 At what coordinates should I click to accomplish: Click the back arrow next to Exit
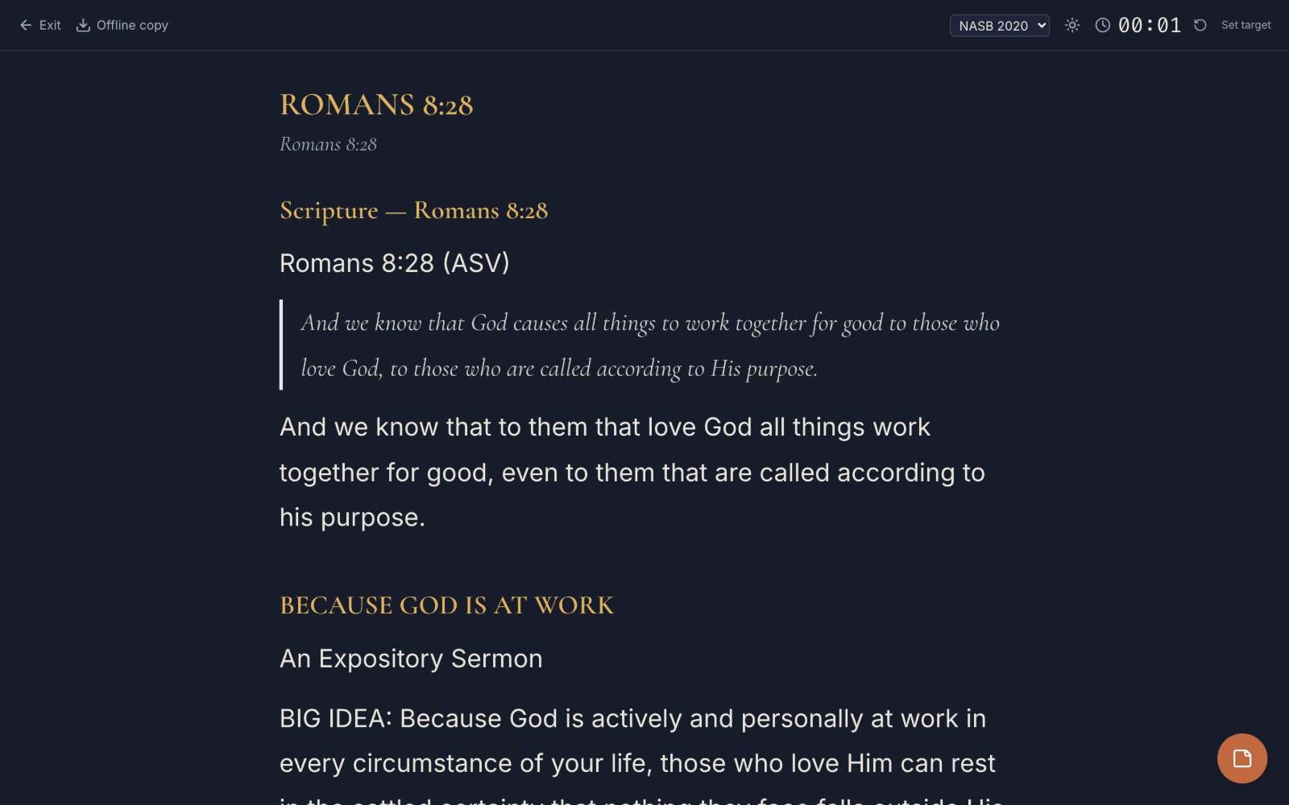(x=26, y=25)
